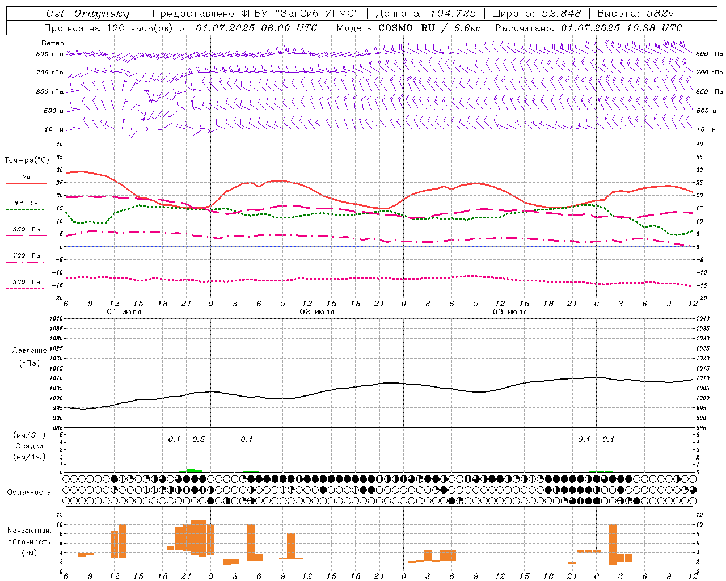
Task: Click the model name "COSMO-RU / 6.6км"
Action: [429, 28]
